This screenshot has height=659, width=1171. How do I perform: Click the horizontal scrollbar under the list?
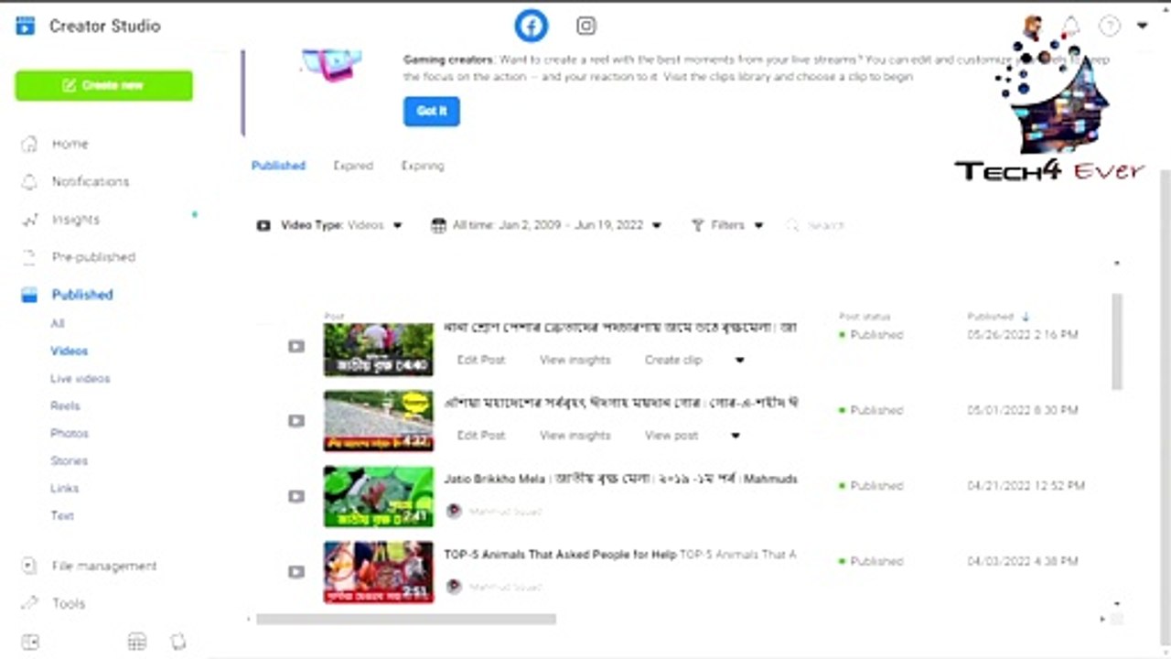pyautogui.click(x=406, y=619)
